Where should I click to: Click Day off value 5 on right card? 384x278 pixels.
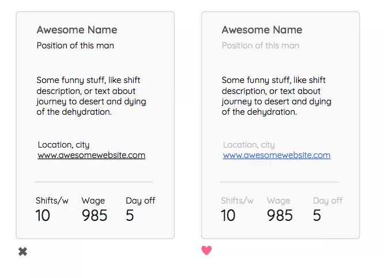point(317,216)
